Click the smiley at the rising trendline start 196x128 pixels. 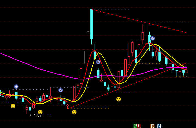click(x=74, y=112)
